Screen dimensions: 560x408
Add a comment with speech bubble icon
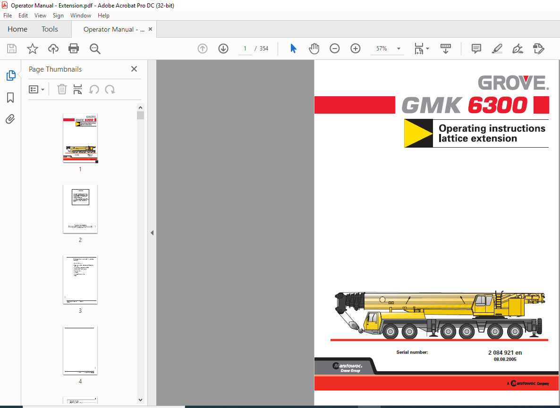[476, 49]
